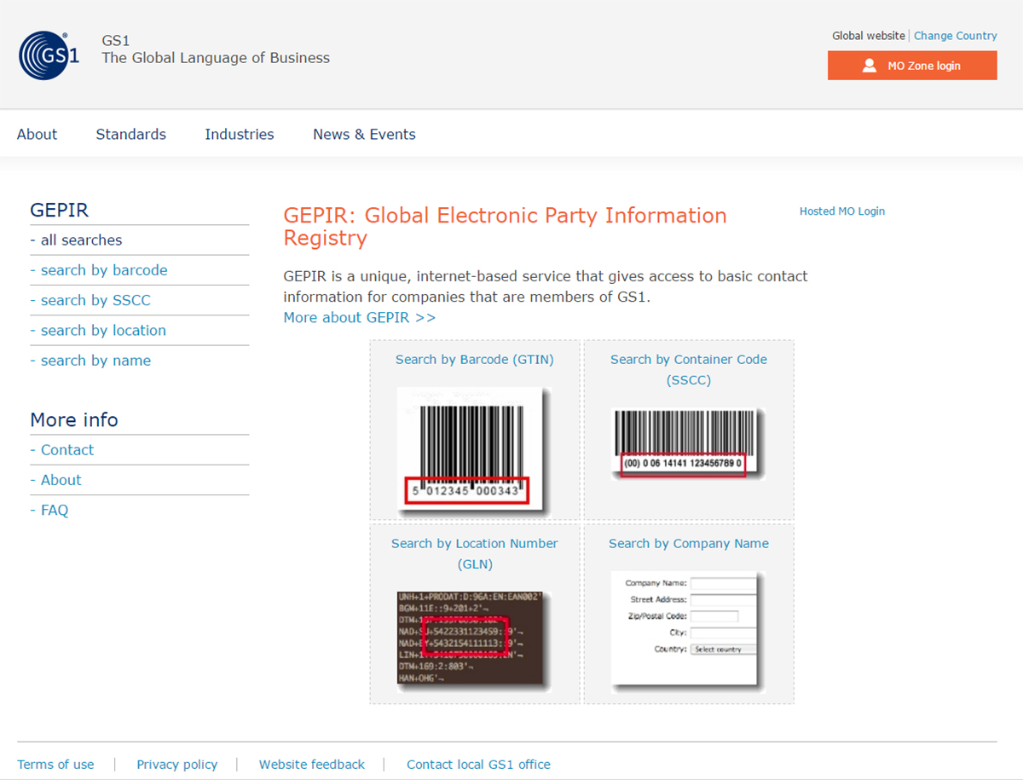
Task: Open the Standards menu
Action: pyautogui.click(x=131, y=134)
